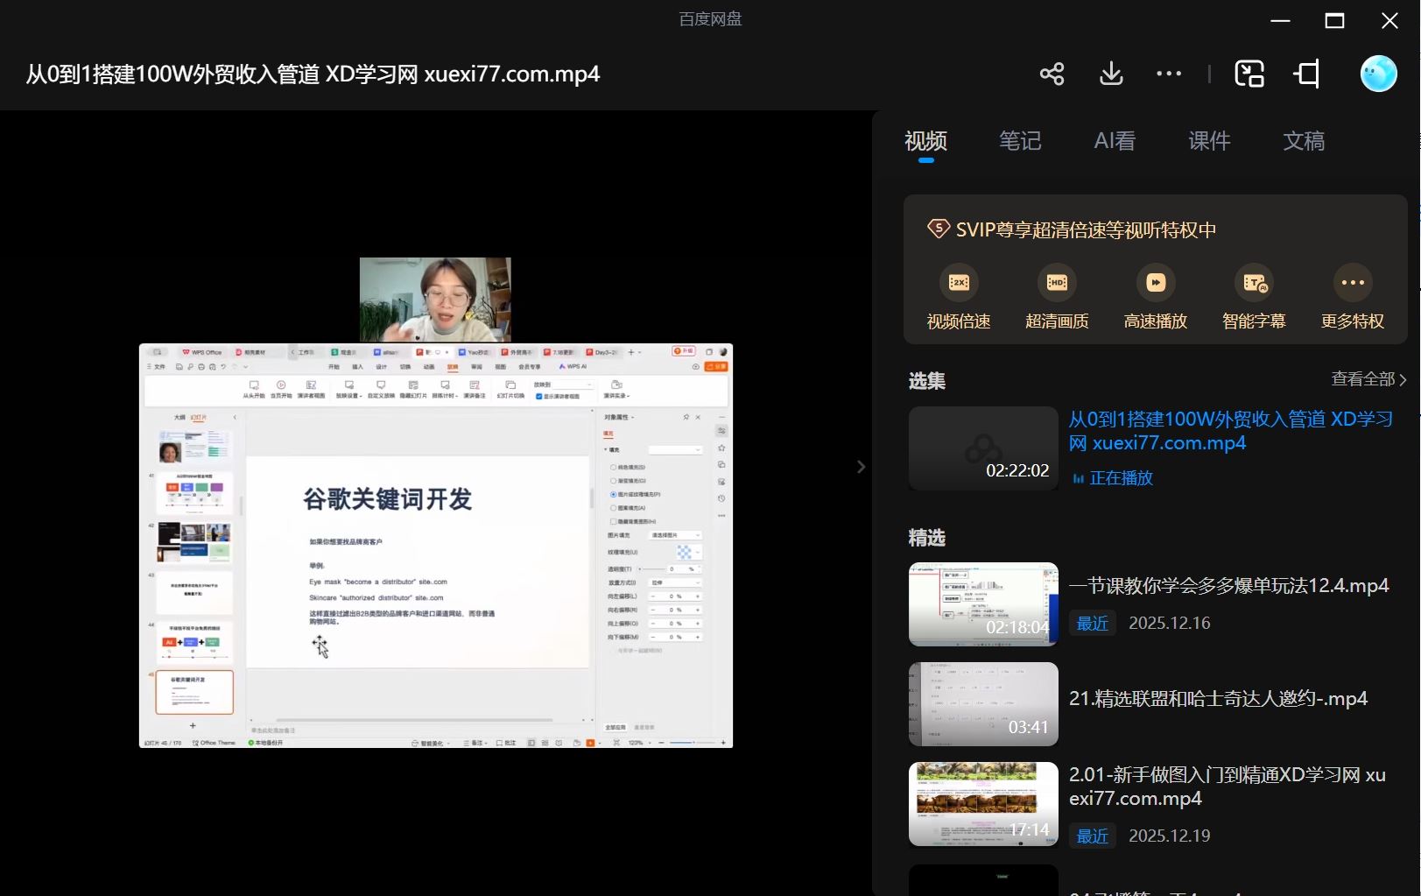Open the AI看 tab

[x=1114, y=141]
